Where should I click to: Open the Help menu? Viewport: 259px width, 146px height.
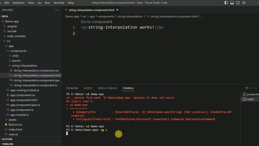coord(71,3)
